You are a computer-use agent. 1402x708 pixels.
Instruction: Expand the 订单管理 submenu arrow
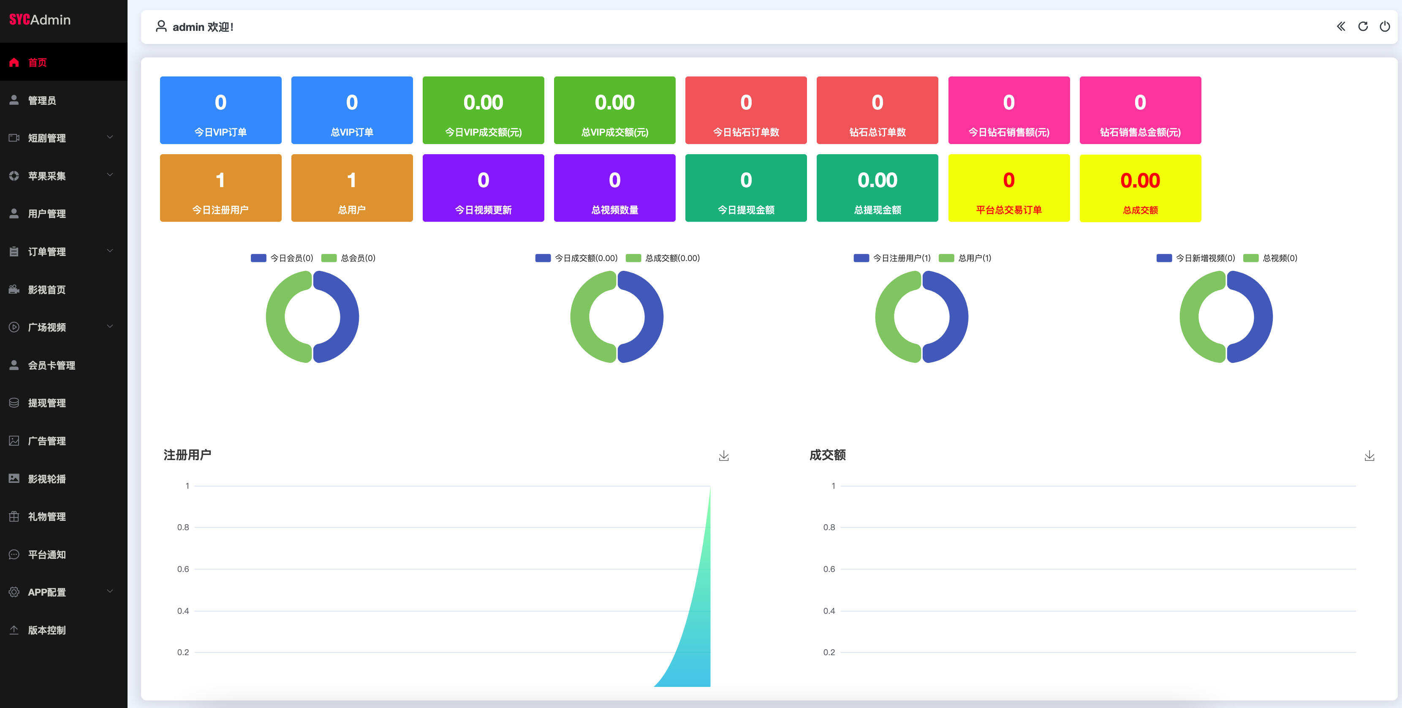click(110, 251)
